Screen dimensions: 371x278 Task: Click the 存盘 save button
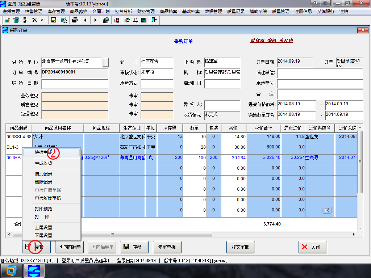coord(134,247)
